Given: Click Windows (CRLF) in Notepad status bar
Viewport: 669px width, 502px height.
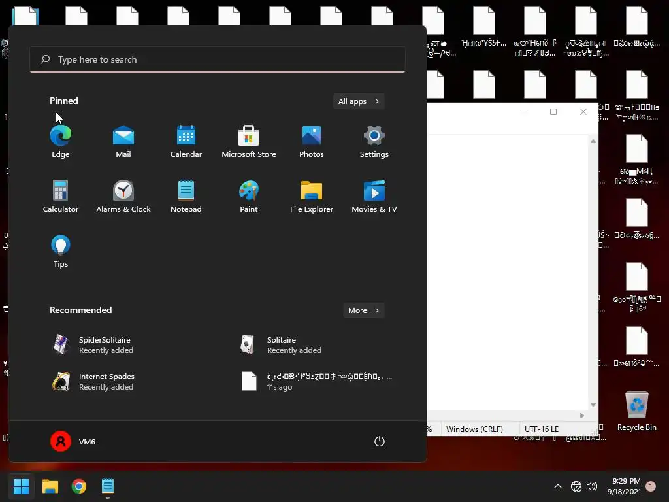Looking at the screenshot, I should pyautogui.click(x=474, y=429).
